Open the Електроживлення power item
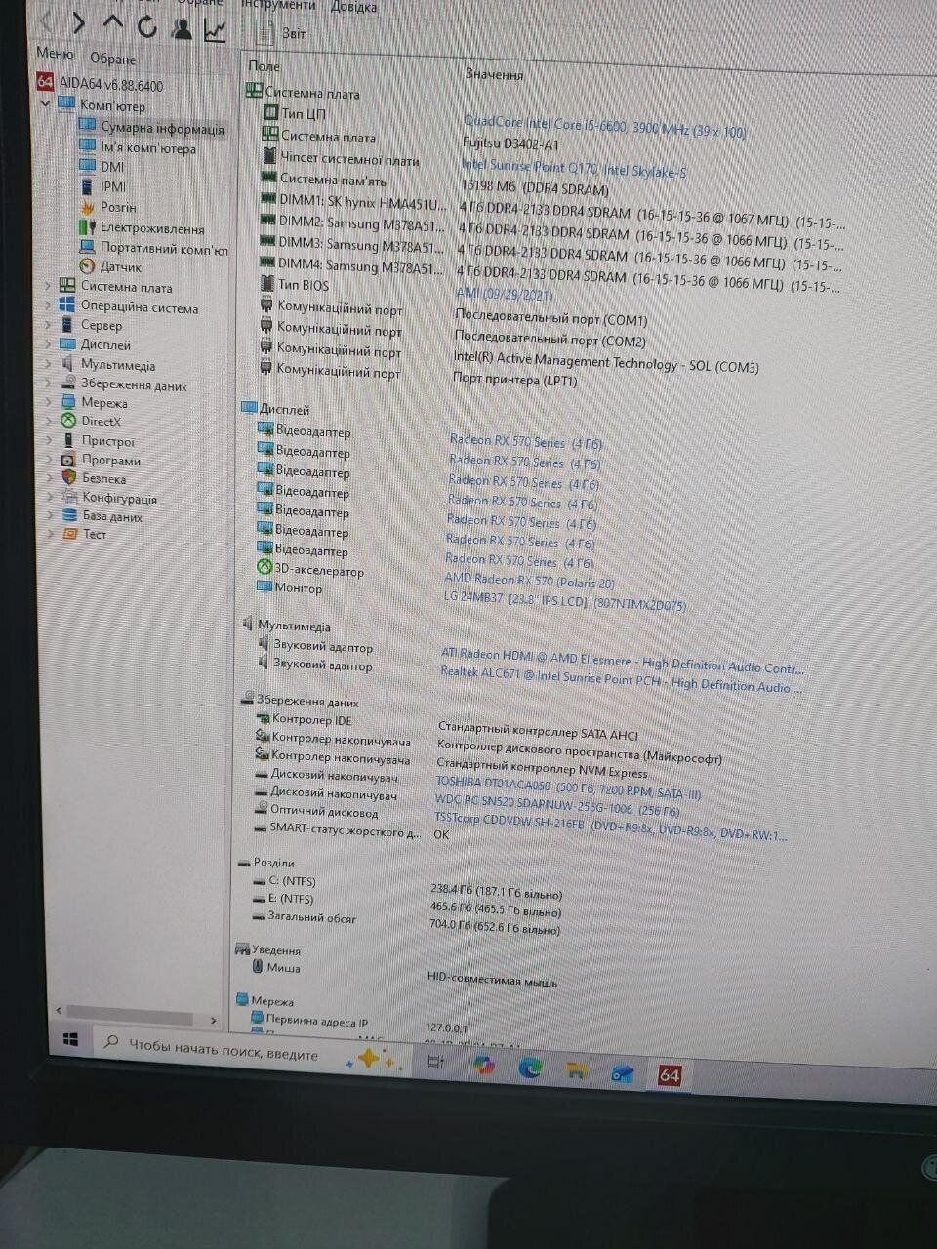Screen dimensions: 937x1249 pos(151,228)
